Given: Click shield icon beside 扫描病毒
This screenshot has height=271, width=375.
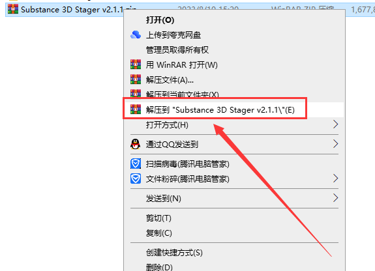Looking at the screenshot, I should point(136,164).
